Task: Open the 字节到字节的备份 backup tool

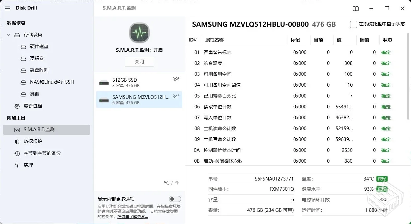Action: pyautogui.click(x=42, y=153)
